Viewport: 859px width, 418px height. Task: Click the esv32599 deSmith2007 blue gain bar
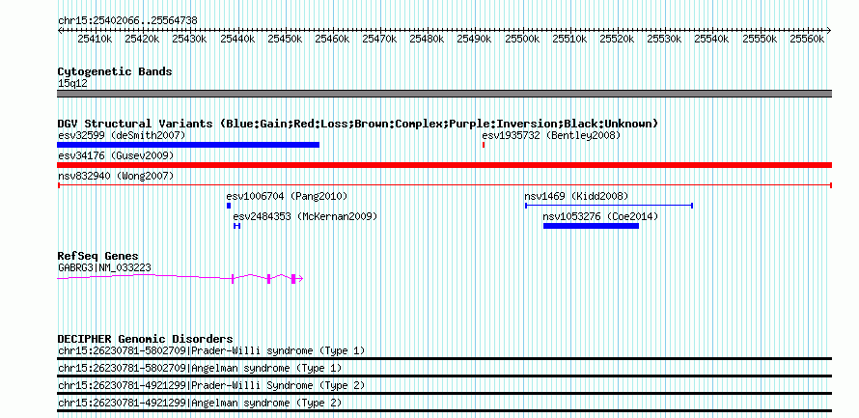[188, 145]
